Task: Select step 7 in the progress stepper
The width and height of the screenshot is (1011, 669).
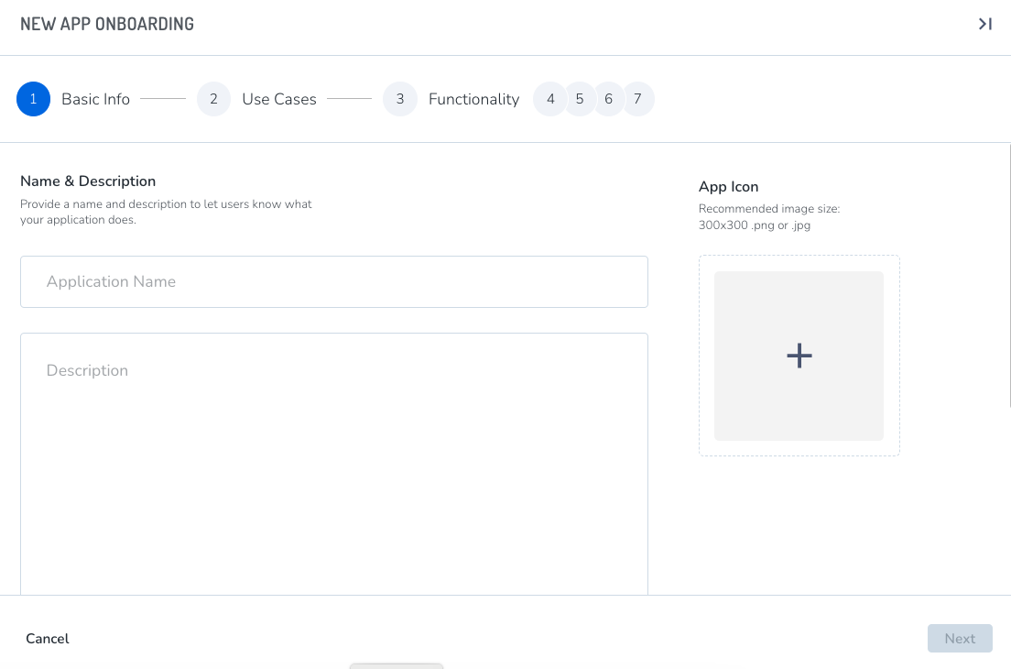Action: point(638,99)
